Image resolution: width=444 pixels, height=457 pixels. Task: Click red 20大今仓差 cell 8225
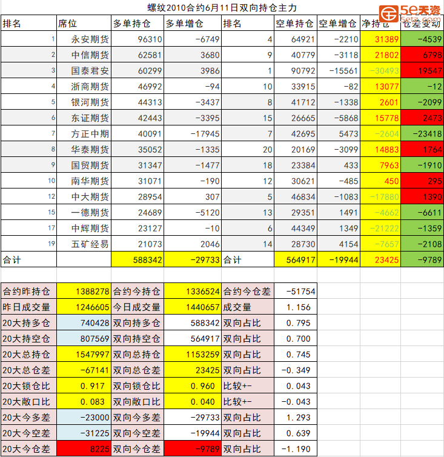click(x=84, y=449)
